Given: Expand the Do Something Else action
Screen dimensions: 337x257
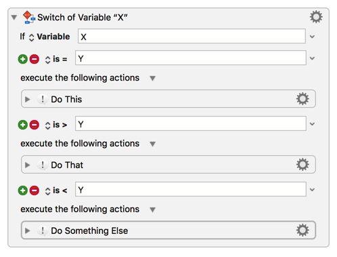Looking at the screenshot, I should (x=27, y=231).
